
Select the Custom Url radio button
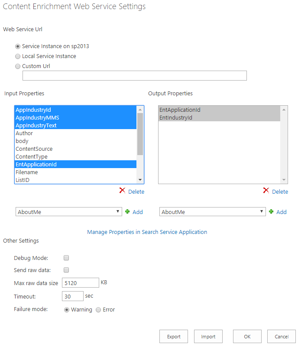[x=18, y=66]
